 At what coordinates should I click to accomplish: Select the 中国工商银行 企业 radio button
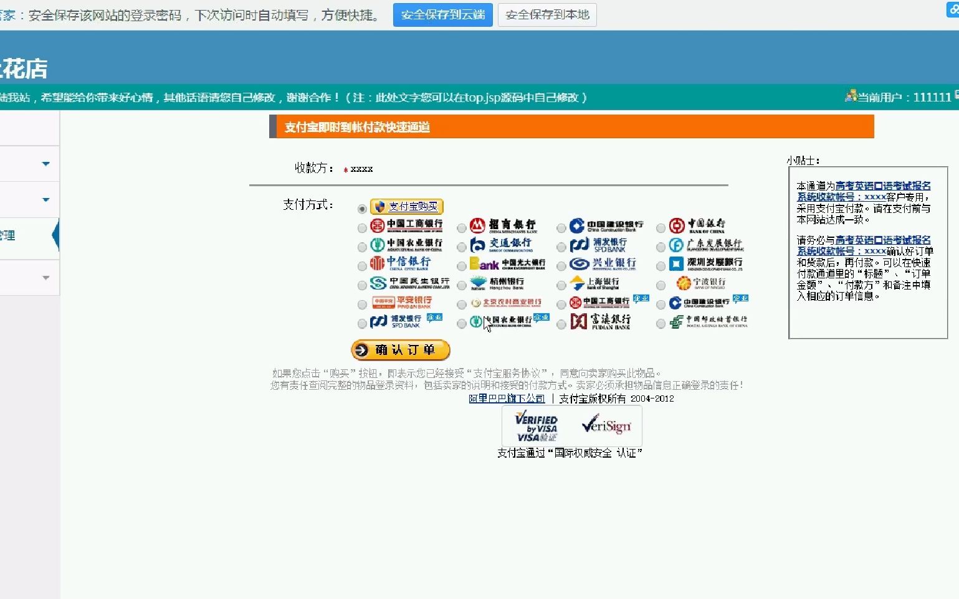(x=561, y=304)
